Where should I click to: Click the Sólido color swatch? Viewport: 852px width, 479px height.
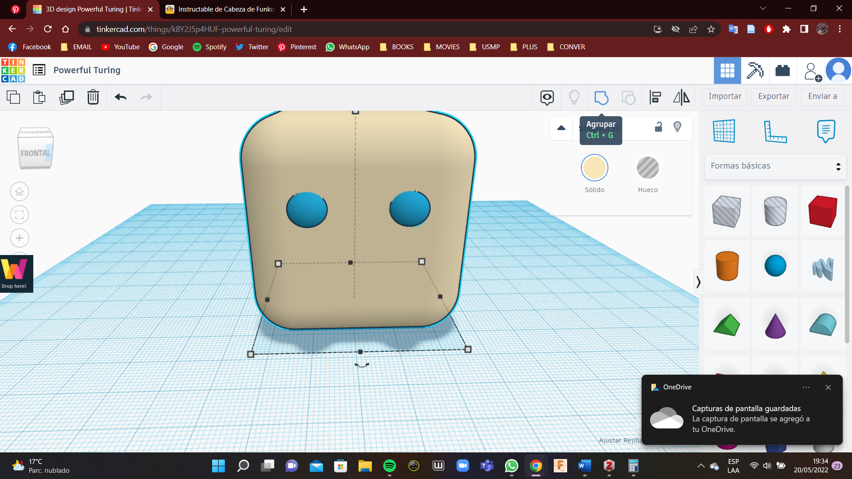594,168
